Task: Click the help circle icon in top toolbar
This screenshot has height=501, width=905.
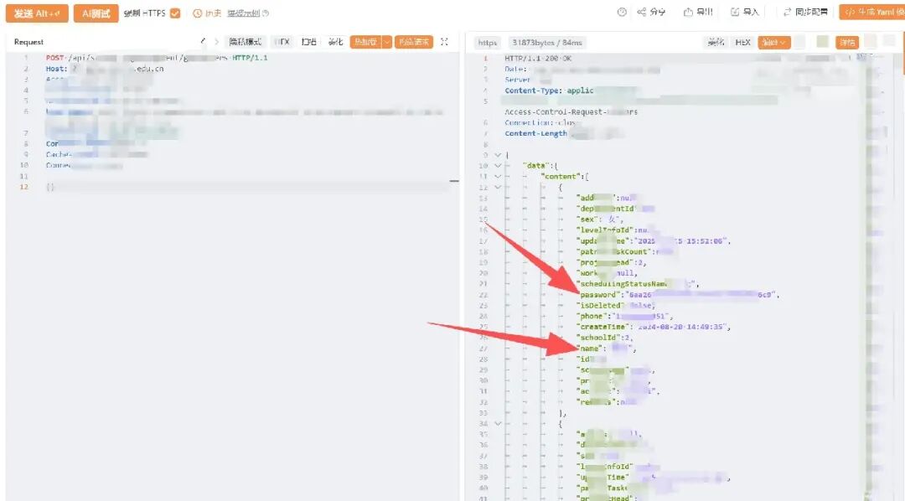Action: (x=622, y=12)
